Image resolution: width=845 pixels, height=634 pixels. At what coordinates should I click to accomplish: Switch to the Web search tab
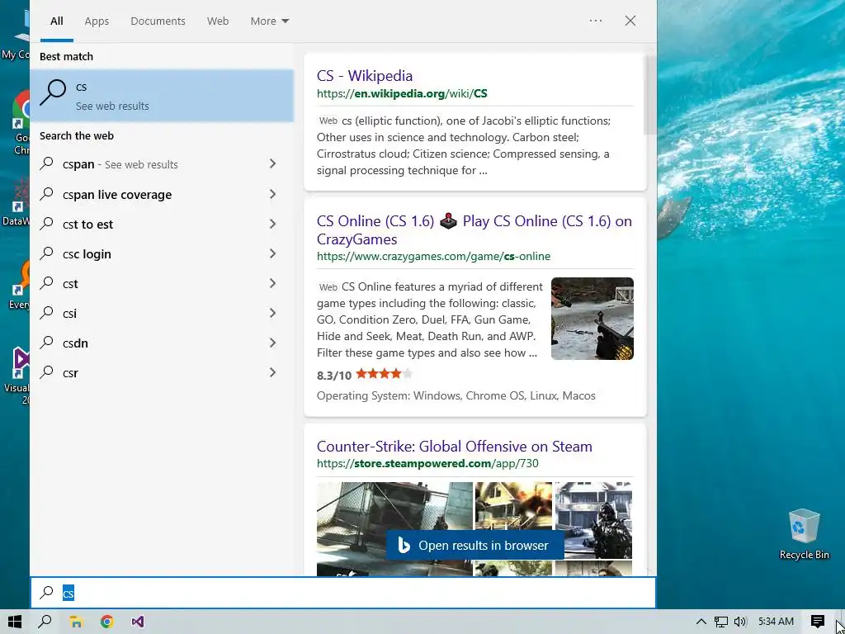tap(218, 21)
